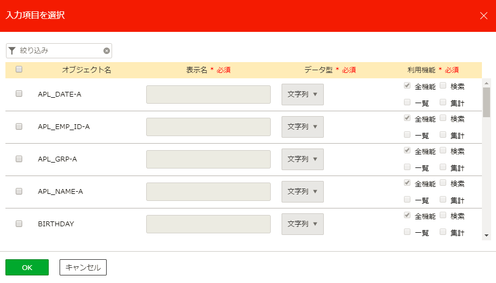Click the 絞り込み filter input field
Screen dimensions: 496x283
[x=60, y=51]
